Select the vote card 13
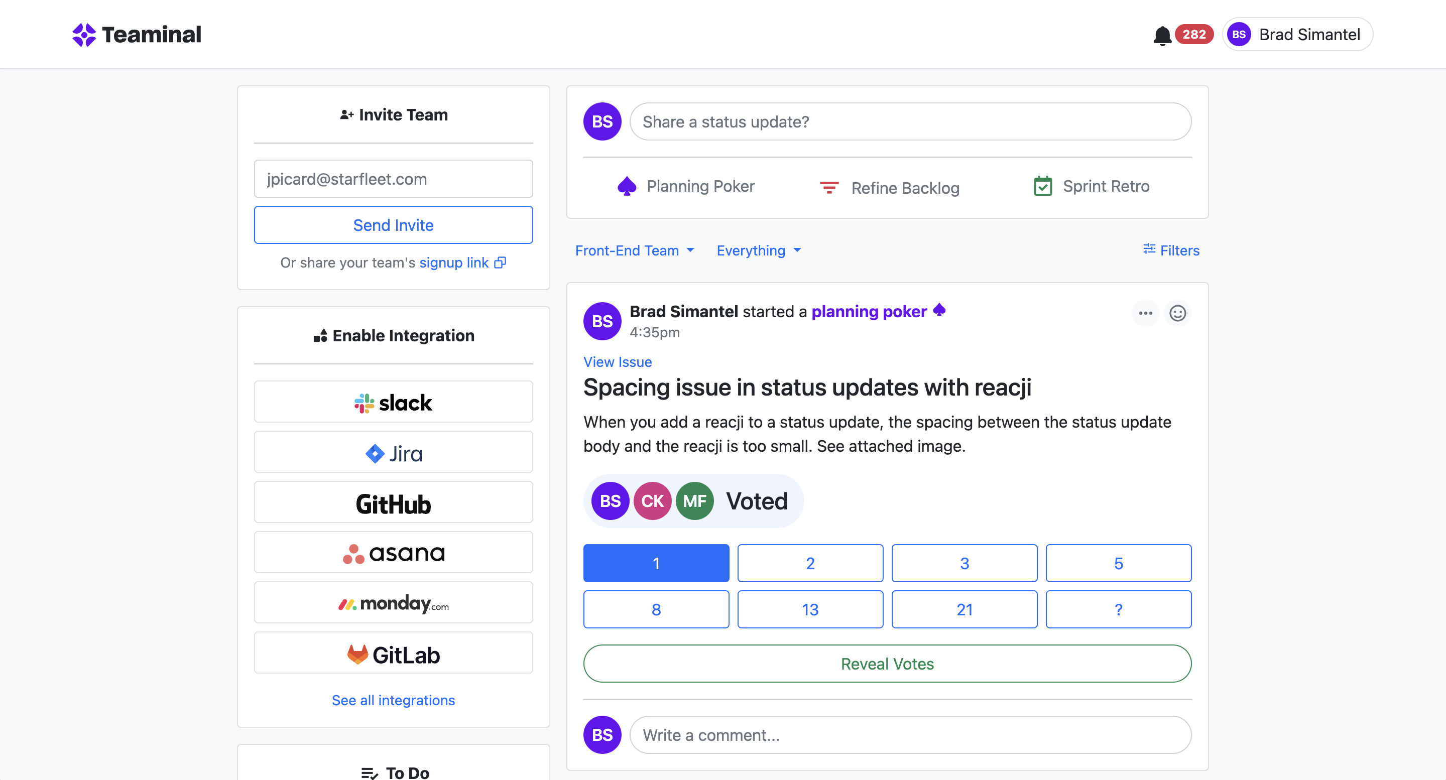The width and height of the screenshot is (1446, 780). pyautogui.click(x=809, y=609)
